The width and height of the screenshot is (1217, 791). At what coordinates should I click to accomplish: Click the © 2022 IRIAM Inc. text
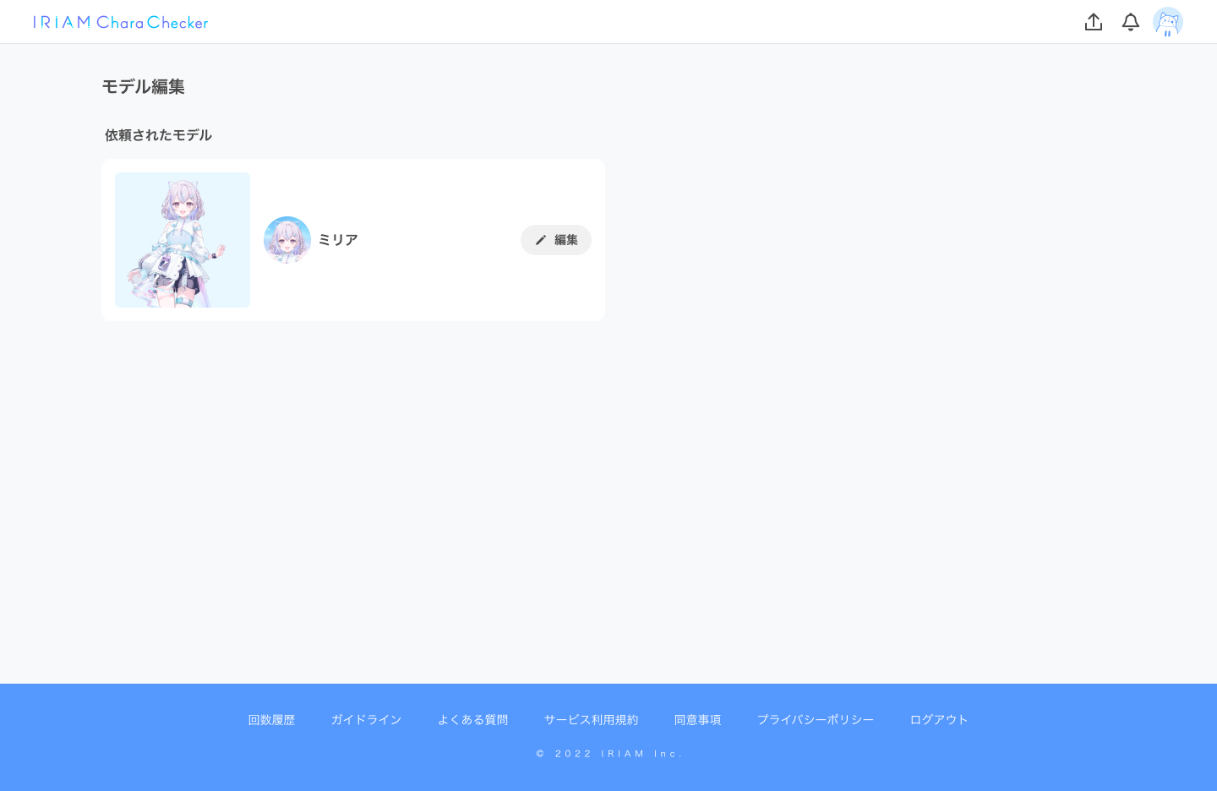coord(608,754)
